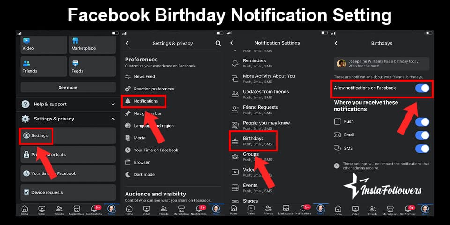Tap the search icon on Settings & privacy
Viewport: 450px width, 225px height.
coord(218,43)
